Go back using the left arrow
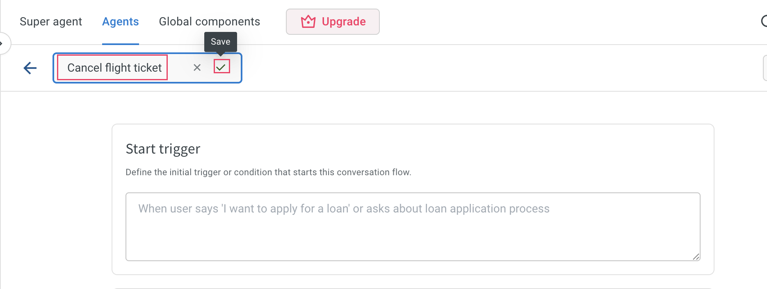Image resolution: width=767 pixels, height=289 pixels. [30, 68]
